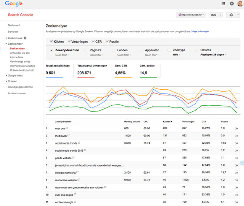This screenshot has width=244, height=206.
Task: Open the https://mediaweb.nl property dropdown
Action: 191,15
